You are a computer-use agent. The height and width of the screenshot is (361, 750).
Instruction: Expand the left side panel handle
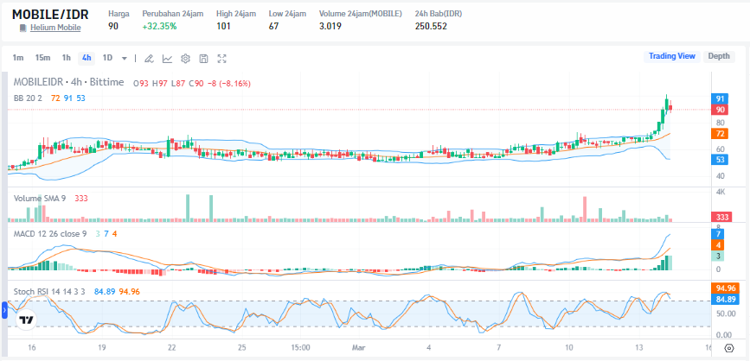pos(3,308)
